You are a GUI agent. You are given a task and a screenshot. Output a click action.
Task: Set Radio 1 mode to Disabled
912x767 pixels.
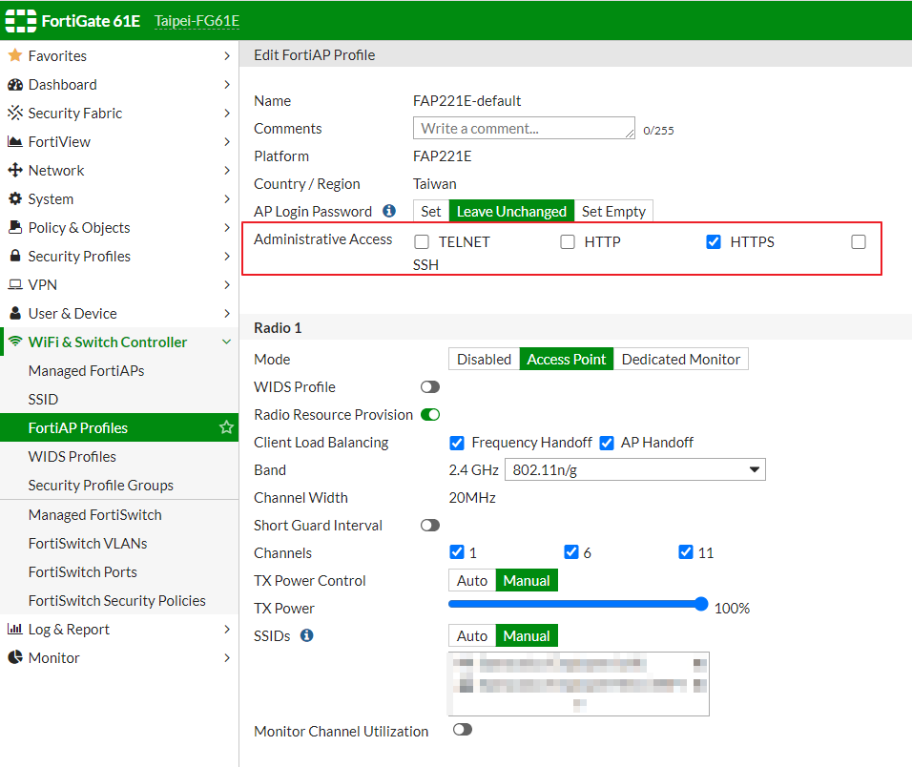484,360
